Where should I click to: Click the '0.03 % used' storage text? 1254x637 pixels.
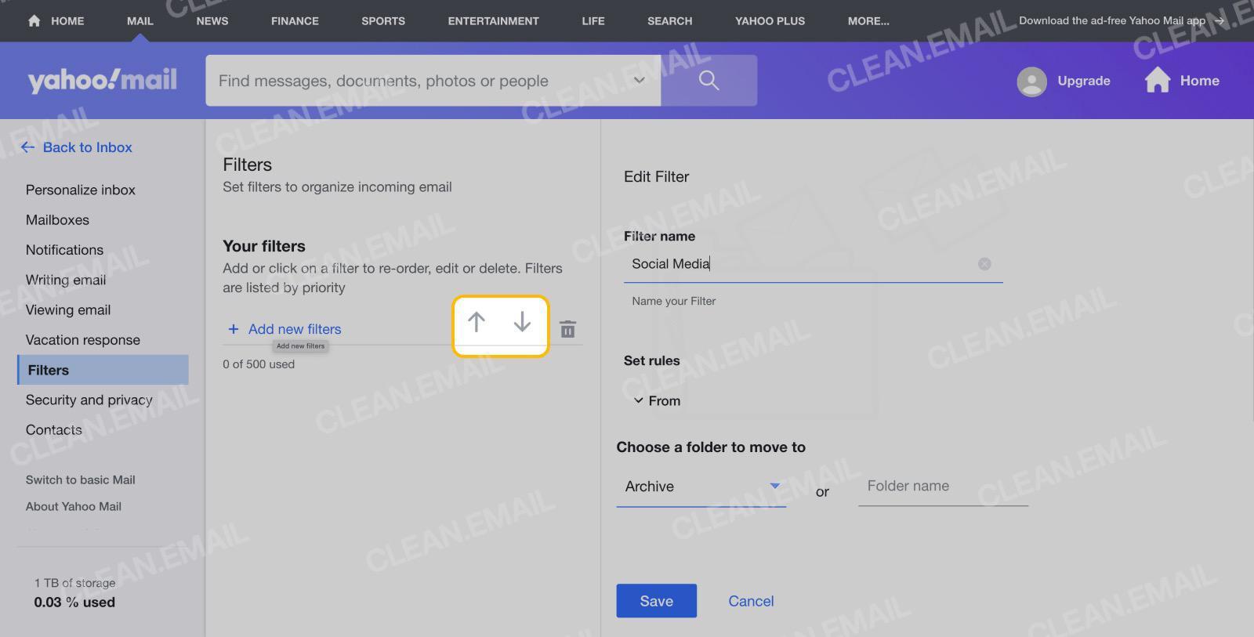click(74, 603)
